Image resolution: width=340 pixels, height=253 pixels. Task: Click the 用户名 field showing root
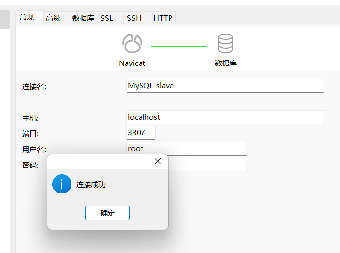tap(187, 149)
